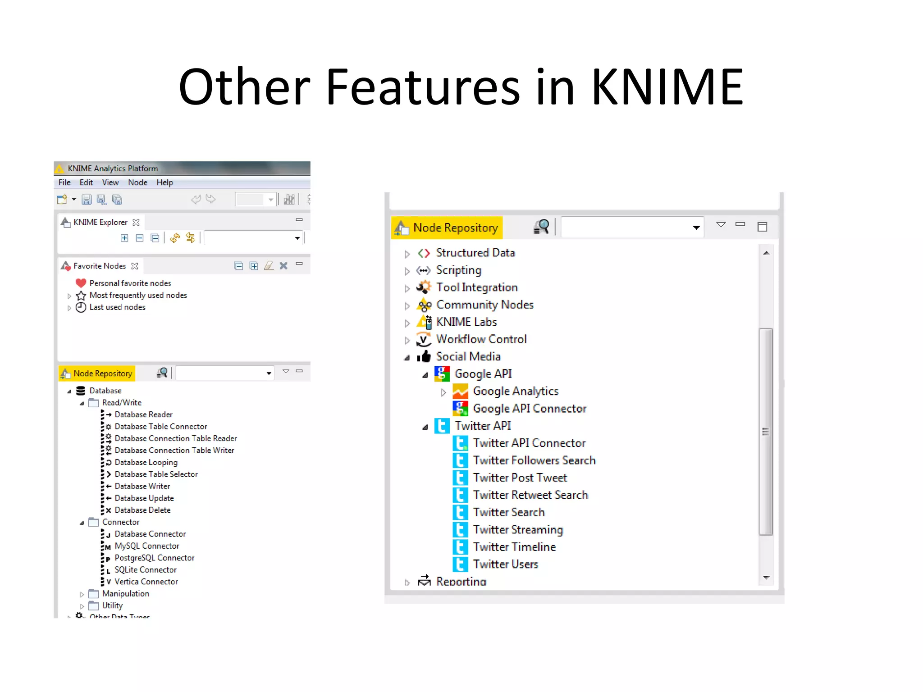Click the scroll down arrow in Node Repository
This screenshot has width=923, height=692.
tap(766, 577)
